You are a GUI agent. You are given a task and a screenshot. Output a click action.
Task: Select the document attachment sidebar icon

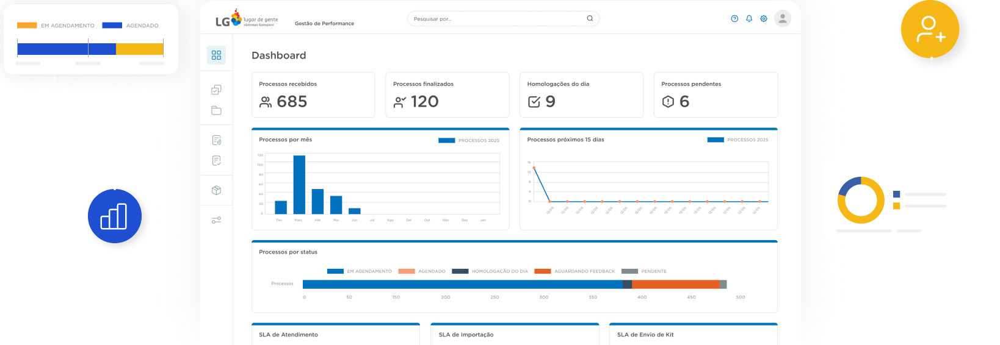click(216, 140)
